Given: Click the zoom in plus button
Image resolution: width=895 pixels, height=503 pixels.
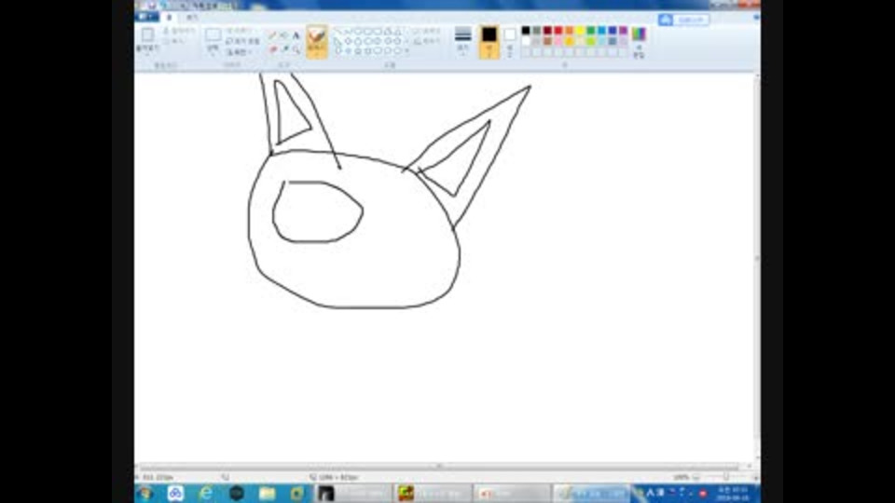Looking at the screenshot, I should (x=755, y=477).
